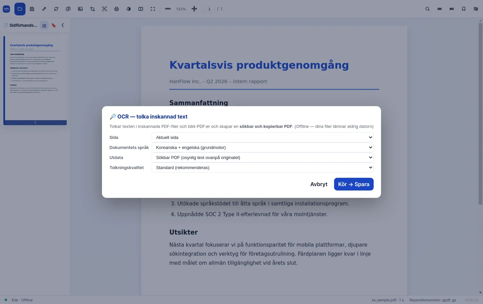Select the page 1 thumbnail
The width and height of the screenshot is (483, 304).
coord(35,80)
